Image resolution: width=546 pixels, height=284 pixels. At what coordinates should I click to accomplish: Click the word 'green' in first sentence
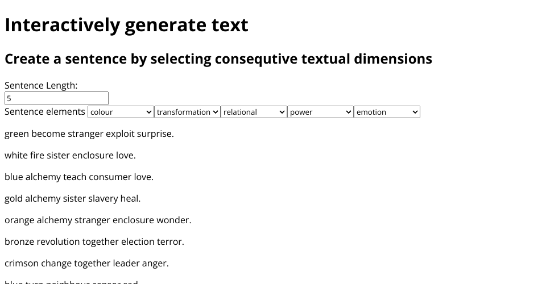[16, 134]
